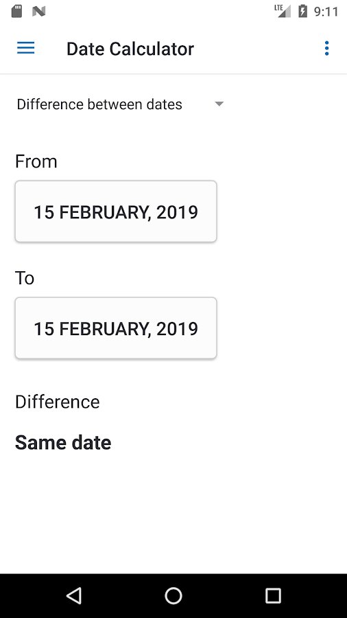
Task: Tap the Difference label
Action: [58, 402]
